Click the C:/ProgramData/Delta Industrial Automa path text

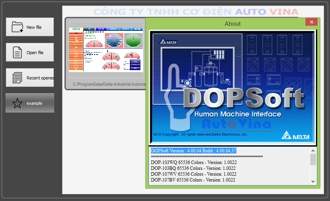(109, 84)
